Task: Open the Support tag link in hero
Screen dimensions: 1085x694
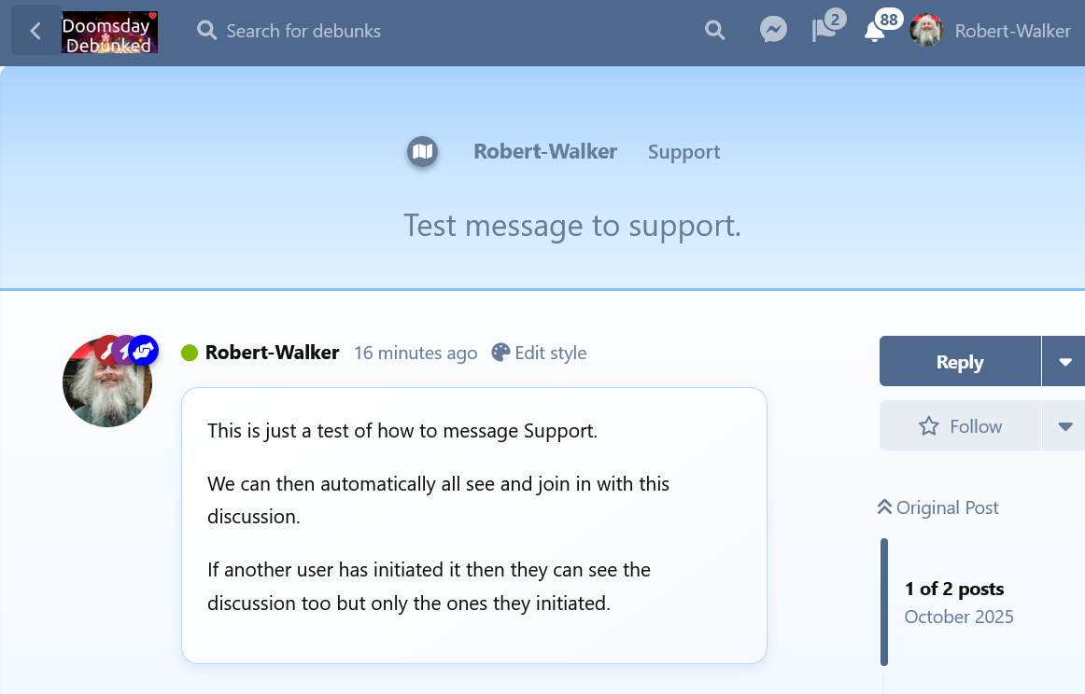Action: (683, 152)
